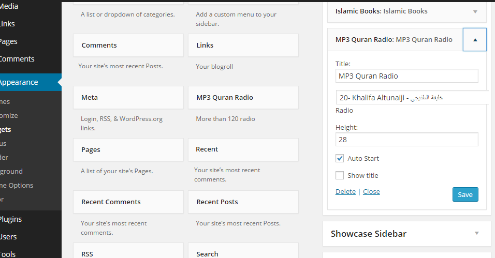Focus the Title input field
The width and height of the screenshot is (495, 258).
[x=406, y=76]
